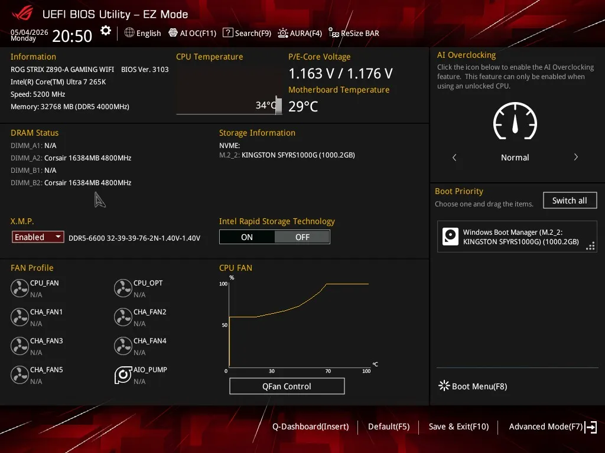Open ReSize BAR option

[x=354, y=33]
